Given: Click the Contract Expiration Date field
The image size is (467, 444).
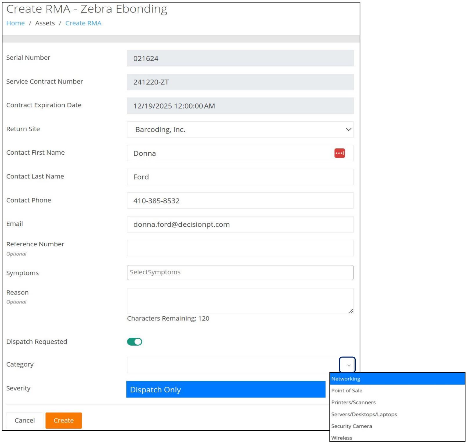Looking at the screenshot, I should [240, 106].
